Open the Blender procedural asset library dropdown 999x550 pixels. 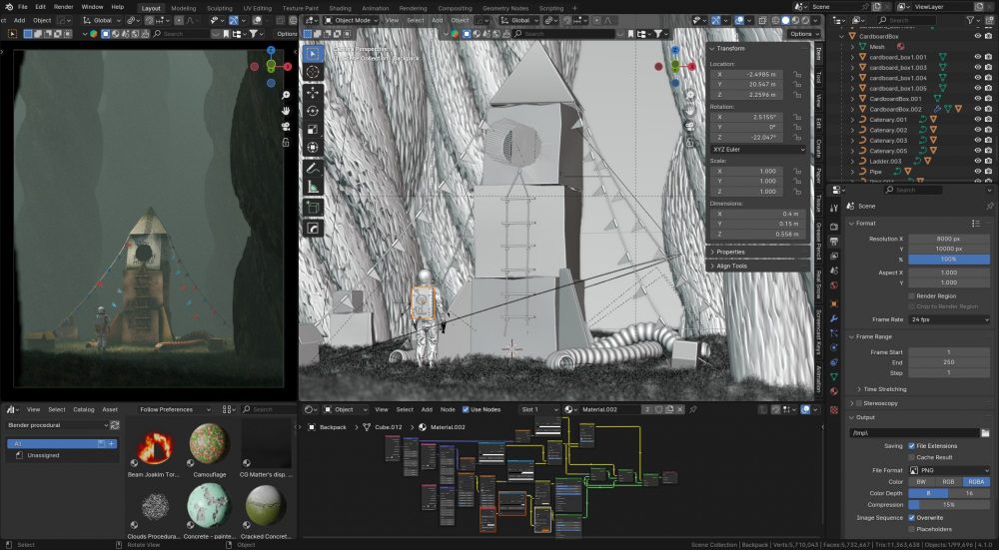57,425
